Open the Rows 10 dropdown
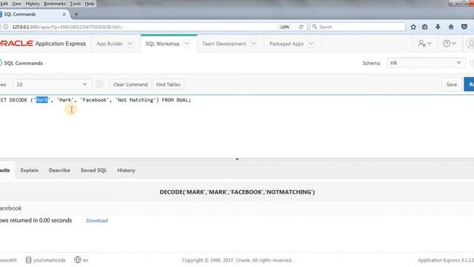 [52, 85]
